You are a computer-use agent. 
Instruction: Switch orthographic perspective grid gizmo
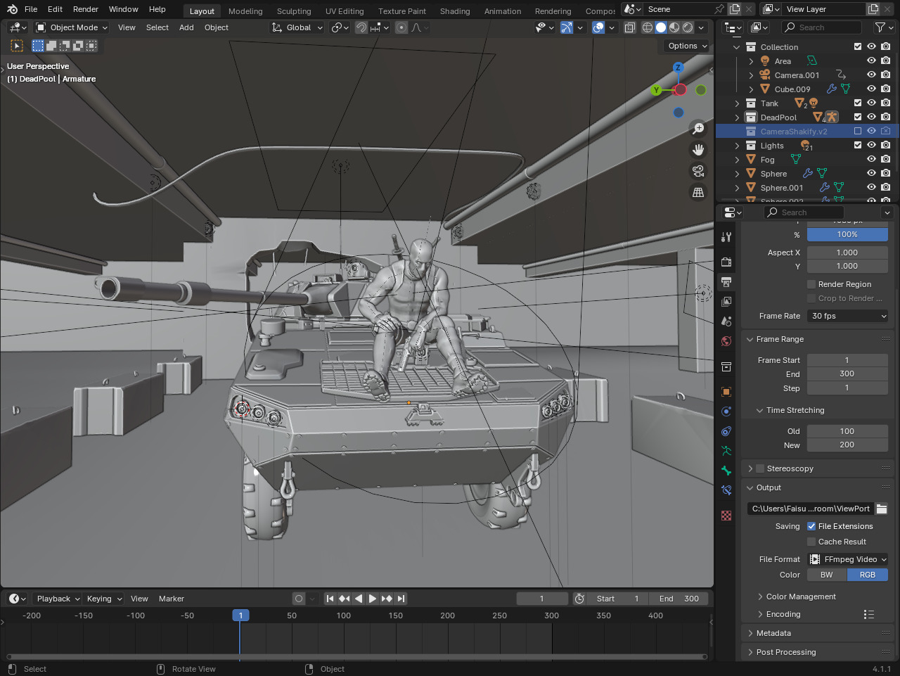tap(698, 192)
